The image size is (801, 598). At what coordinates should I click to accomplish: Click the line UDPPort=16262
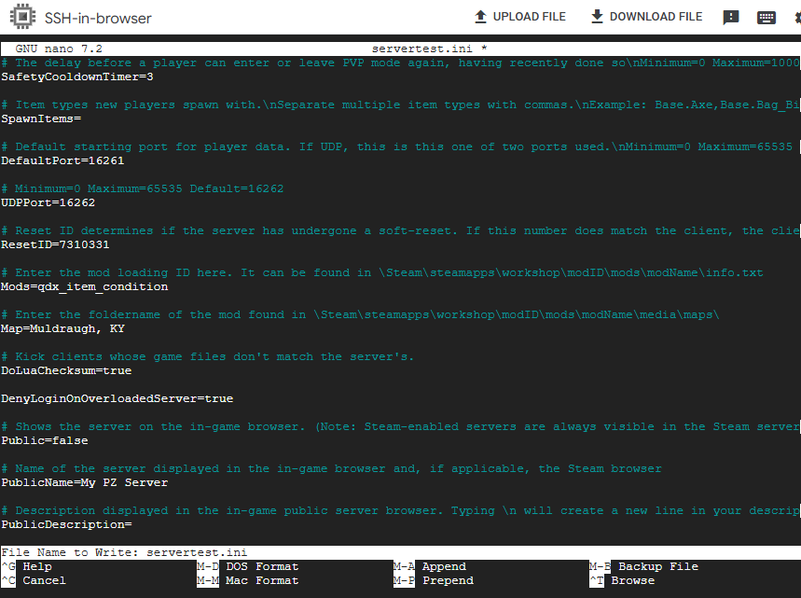pyautogui.click(x=48, y=202)
